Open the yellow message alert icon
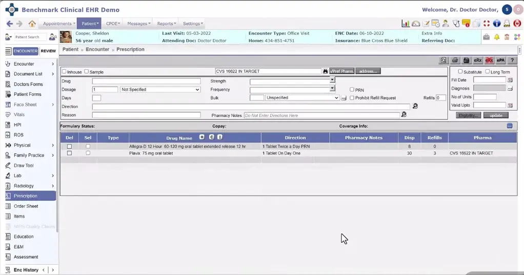Viewport: 524px width, 275px height. click(x=466, y=24)
